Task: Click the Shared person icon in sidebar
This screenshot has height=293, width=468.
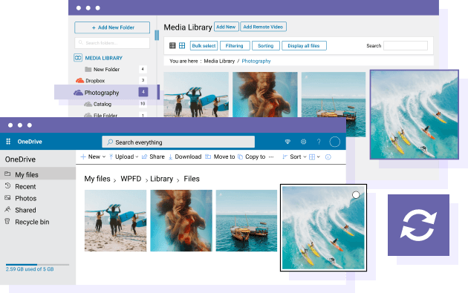Action: (7, 209)
